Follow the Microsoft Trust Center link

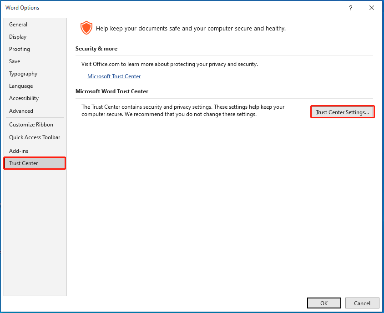click(x=114, y=76)
